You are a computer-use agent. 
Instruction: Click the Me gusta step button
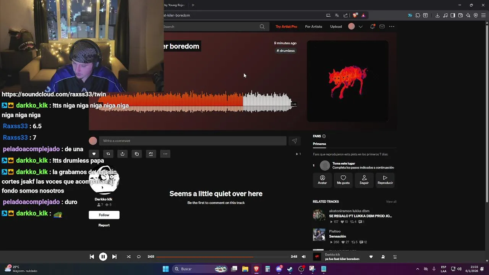tap(343, 180)
